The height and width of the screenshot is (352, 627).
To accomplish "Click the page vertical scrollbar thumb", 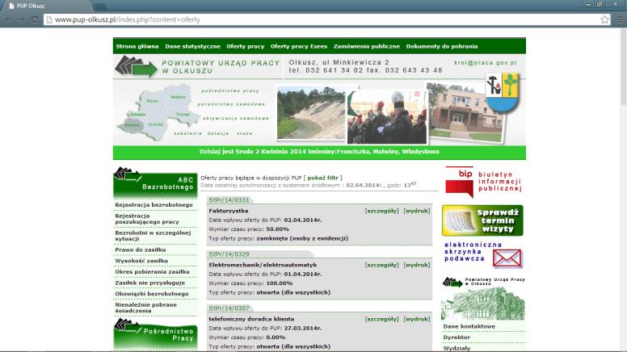I will [623, 67].
